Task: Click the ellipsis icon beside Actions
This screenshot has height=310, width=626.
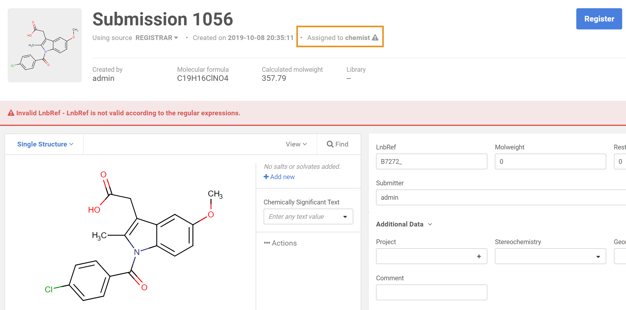Action: pos(267,243)
